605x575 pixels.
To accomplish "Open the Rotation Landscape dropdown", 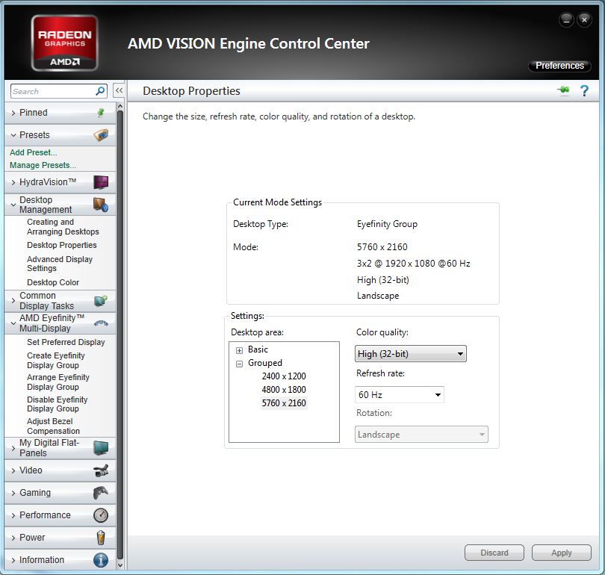I will [421, 435].
